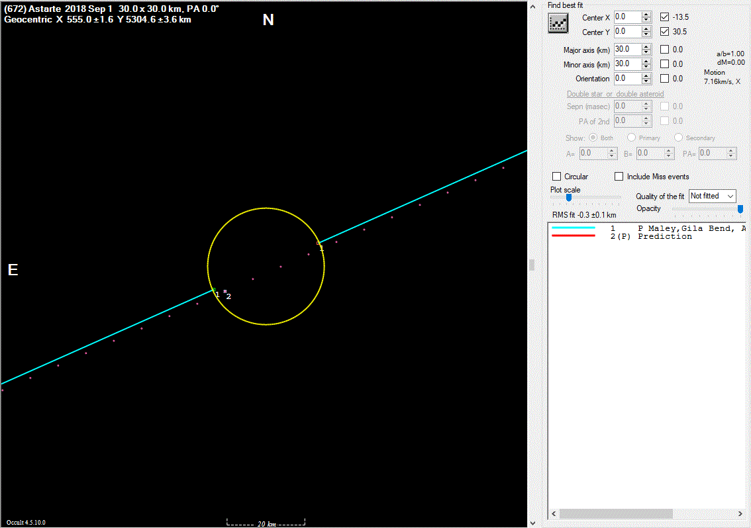Increase Major axis with the up arrow
Viewport: 751px width, 528px height.
646,46
